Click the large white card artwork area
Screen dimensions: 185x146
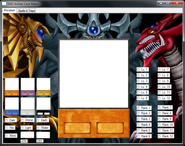click(x=94, y=74)
